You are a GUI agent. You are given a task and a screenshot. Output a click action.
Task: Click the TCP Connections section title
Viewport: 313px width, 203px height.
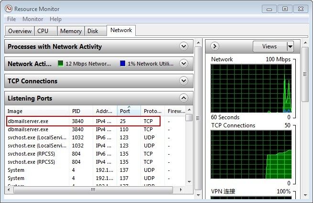coord(32,81)
